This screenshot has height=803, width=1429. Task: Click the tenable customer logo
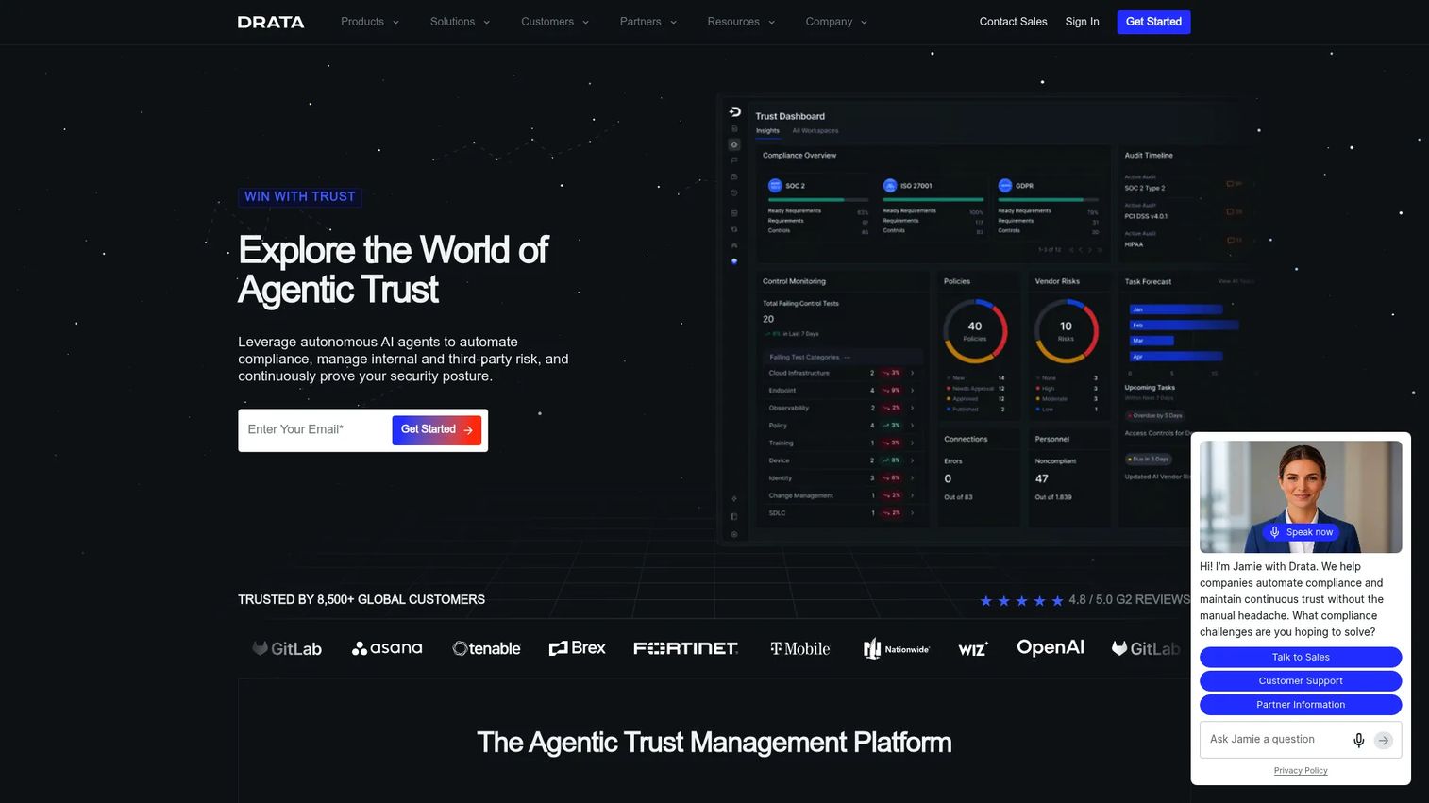pos(486,648)
